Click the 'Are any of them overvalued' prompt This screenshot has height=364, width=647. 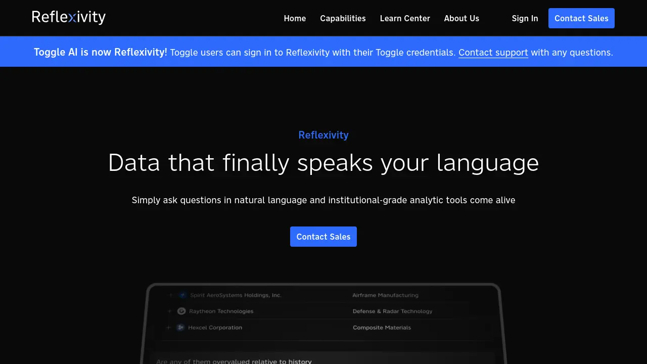click(x=234, y=361)
